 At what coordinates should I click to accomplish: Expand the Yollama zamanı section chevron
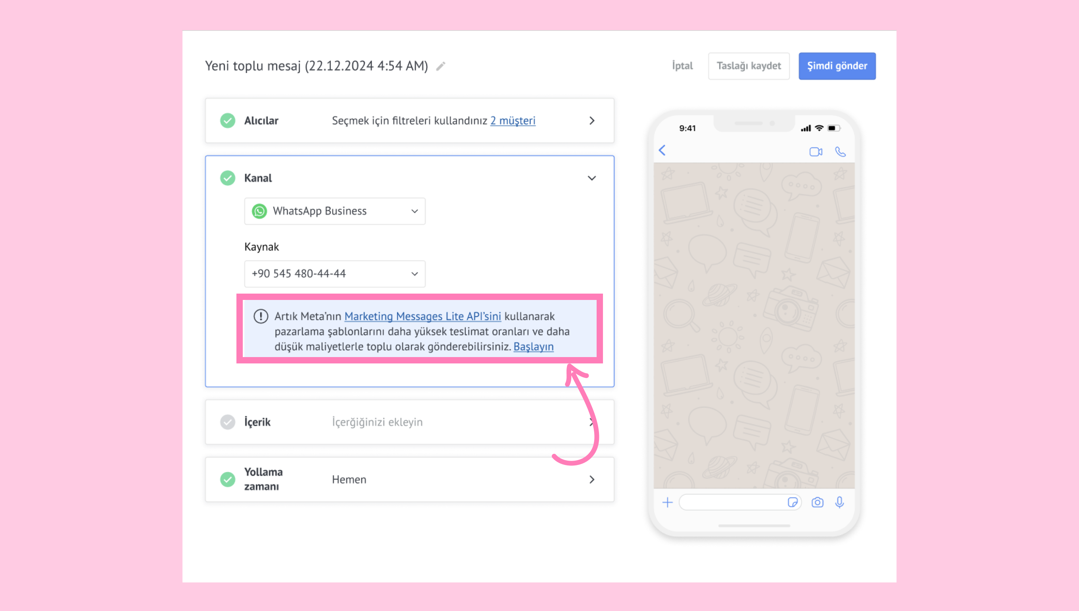592,479
